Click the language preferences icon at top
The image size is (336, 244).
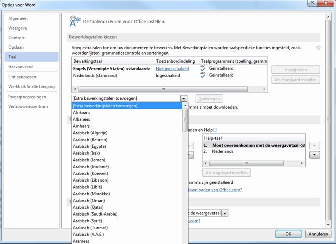coord(75,21)
